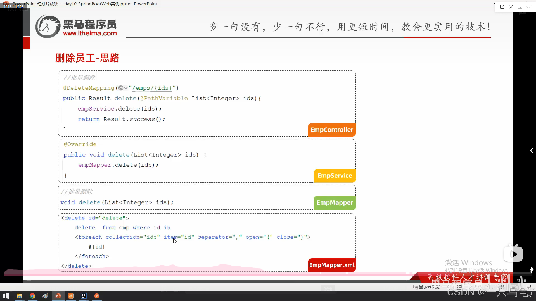The height and width of the screenshot is (301, 536).
Task: Open the Foxit PDF reader from the taskbar
Action: (x=71, y=296)
